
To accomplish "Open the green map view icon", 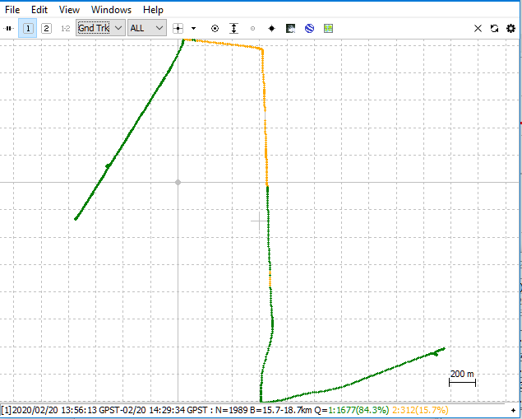I will [x=328, y=28].
